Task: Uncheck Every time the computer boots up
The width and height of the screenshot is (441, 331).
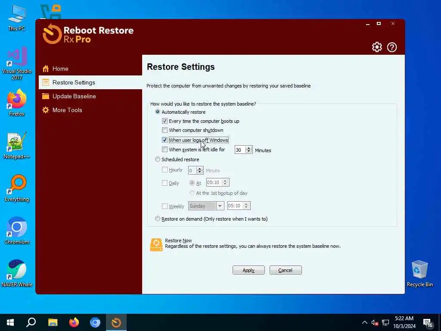Action: [165, 121]
